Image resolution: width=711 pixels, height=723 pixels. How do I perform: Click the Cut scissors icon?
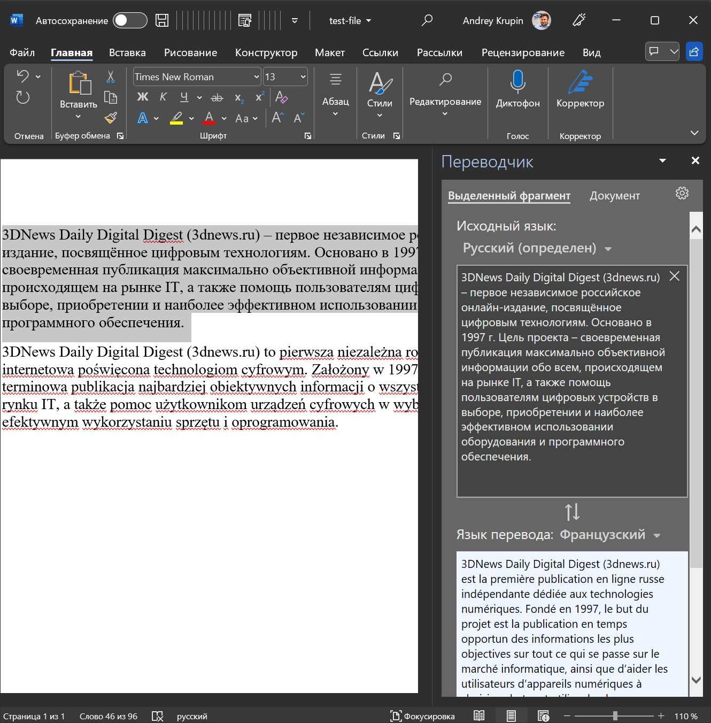point(111,76)
